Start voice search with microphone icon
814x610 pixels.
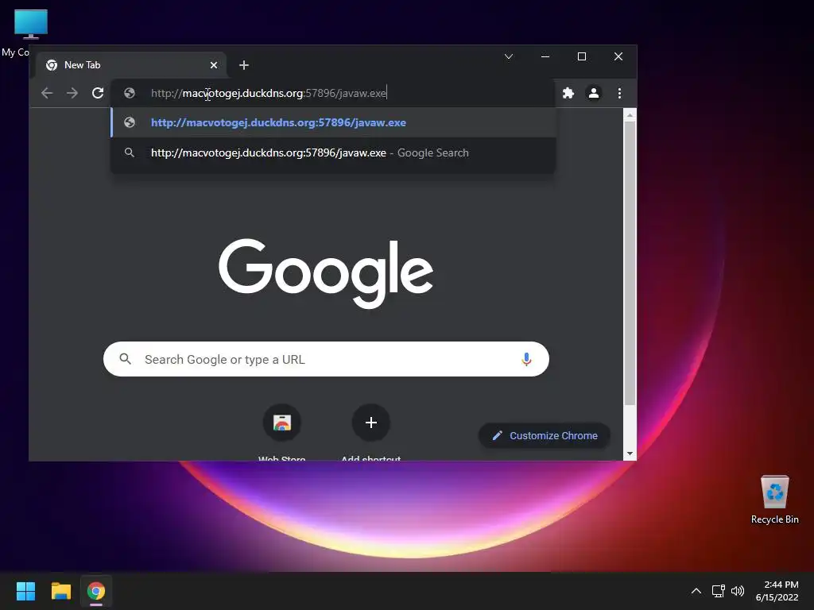(526, 359)
